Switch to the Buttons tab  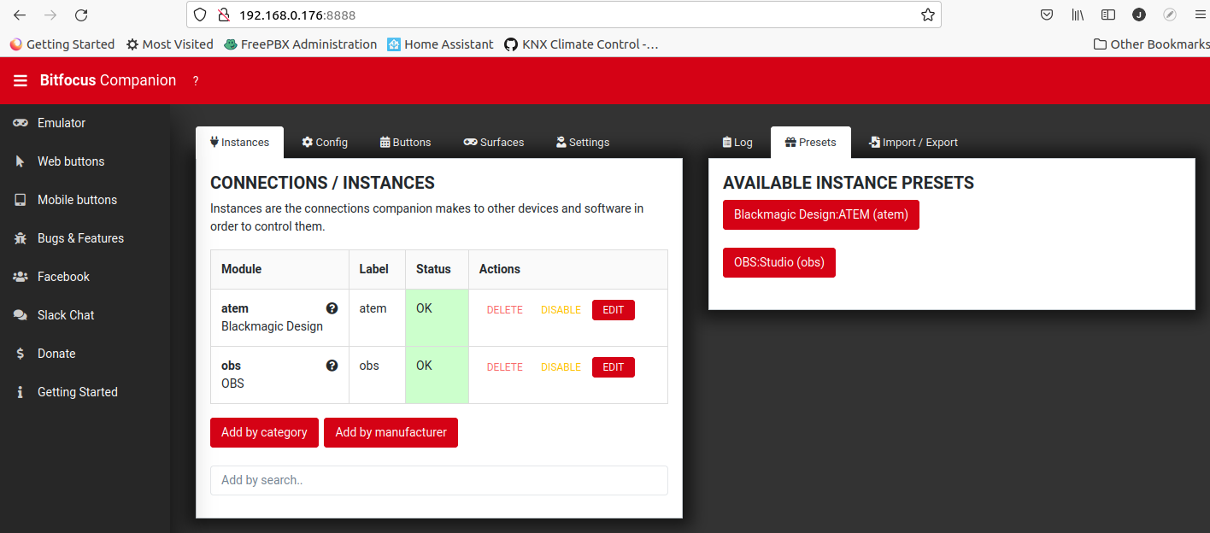click(405, 143)
